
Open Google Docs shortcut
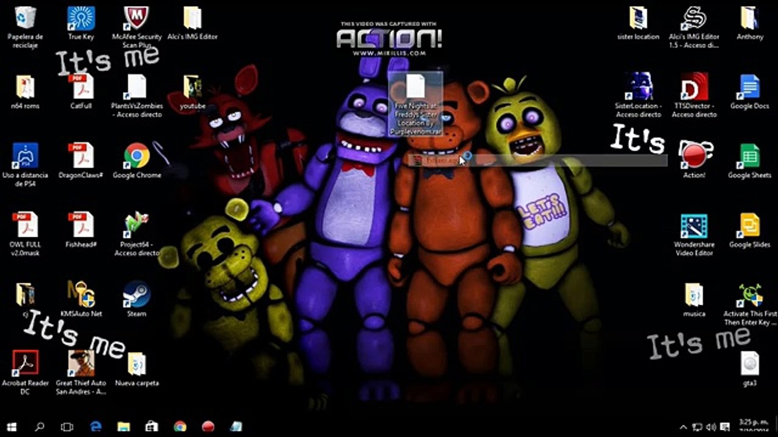pyautogui.click(x=750, y=92)
